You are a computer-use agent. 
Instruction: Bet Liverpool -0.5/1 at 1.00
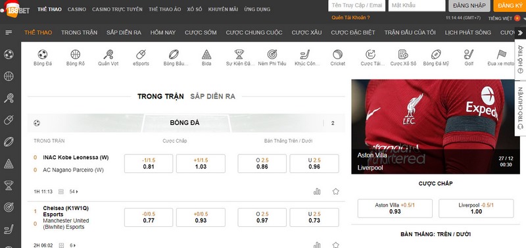tap(476, 209)
